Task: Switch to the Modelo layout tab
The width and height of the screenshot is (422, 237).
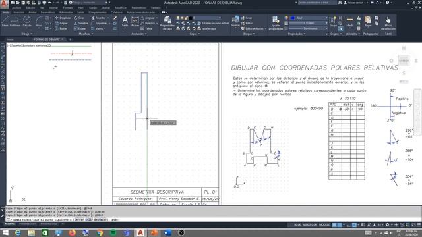Action: pyautogui.click(x=10, y=224)
